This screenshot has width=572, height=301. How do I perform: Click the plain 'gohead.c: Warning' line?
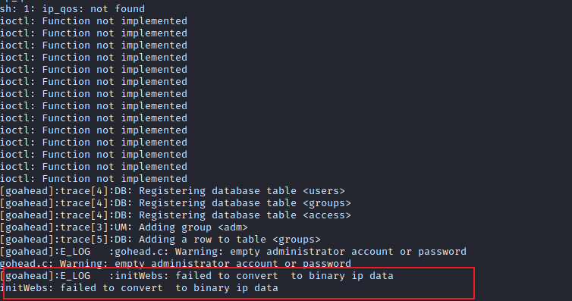[175, 263]
